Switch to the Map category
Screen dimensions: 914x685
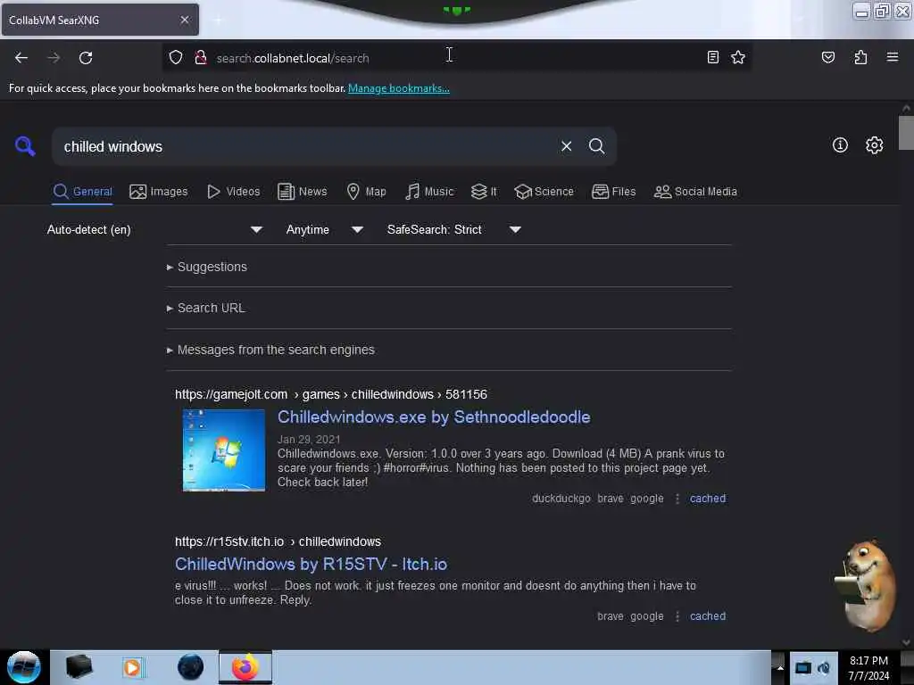click(x=366, y=192)
